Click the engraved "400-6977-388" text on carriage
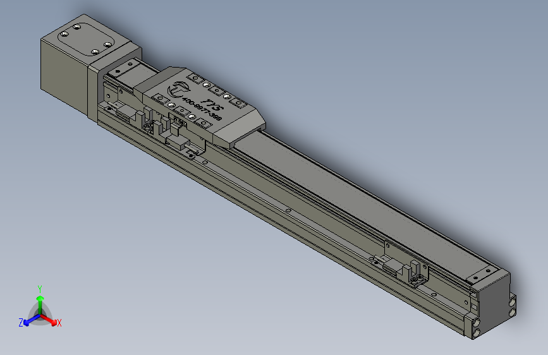Image resolution: width=548 pixels, height=355 pixels. coord(202,109)
